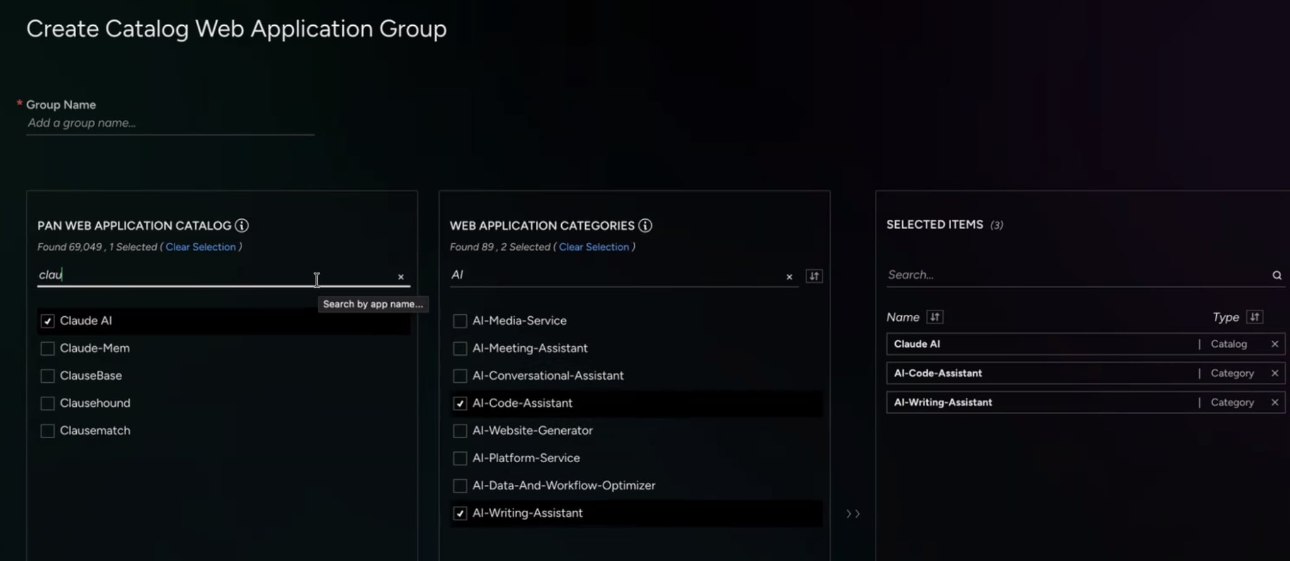Sort the web application categories list

pos(814,276)
